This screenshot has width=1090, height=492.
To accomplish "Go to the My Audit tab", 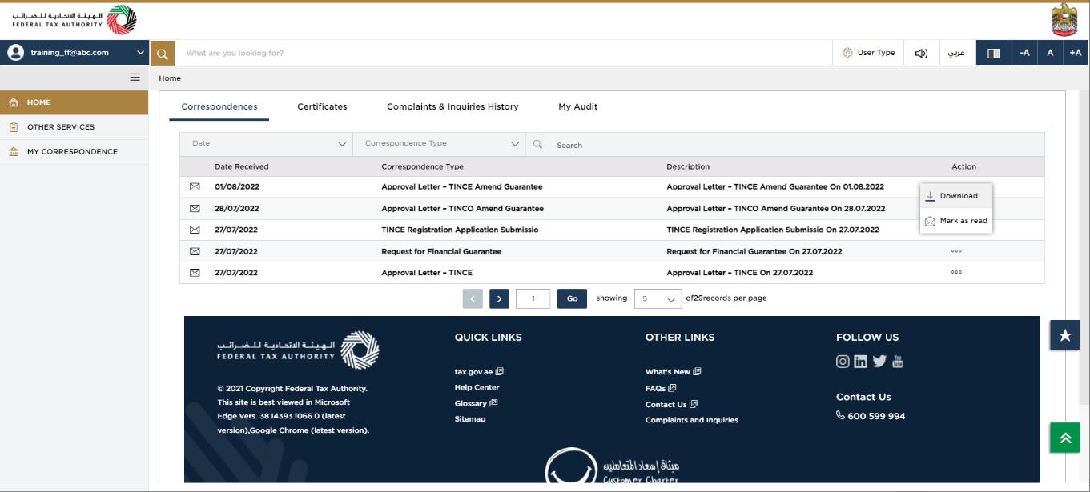I will click(x=578, y=106).
